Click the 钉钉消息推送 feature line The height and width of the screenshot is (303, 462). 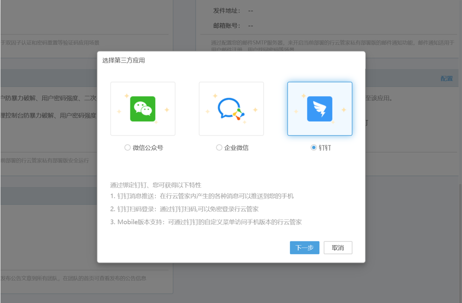pos(202,196)
